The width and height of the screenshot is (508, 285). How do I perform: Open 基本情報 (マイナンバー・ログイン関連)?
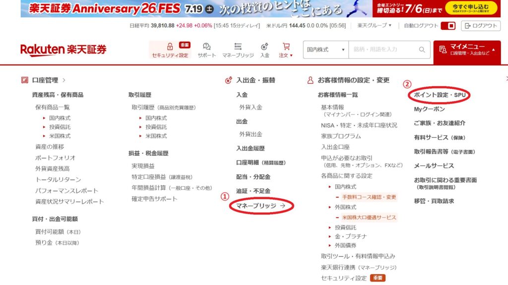point(357,111)
